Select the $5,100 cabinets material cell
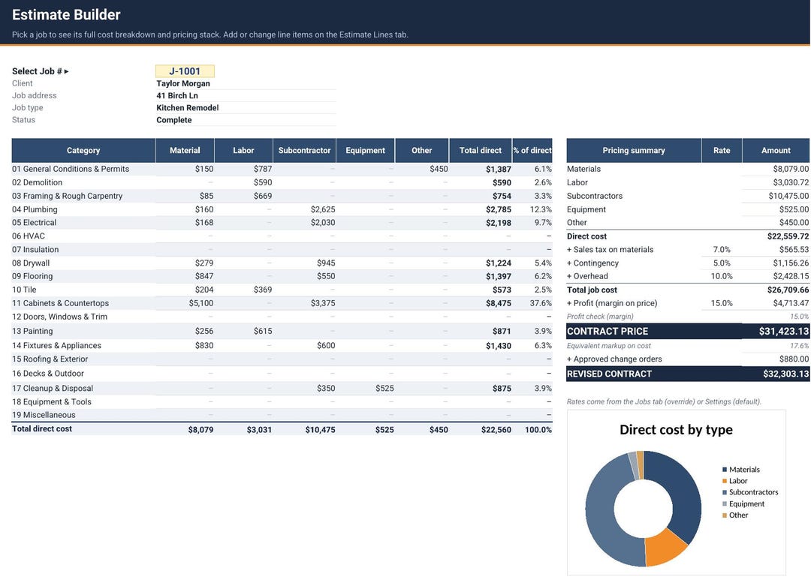Viewport: 811px width, 583px height. (185, 303)
